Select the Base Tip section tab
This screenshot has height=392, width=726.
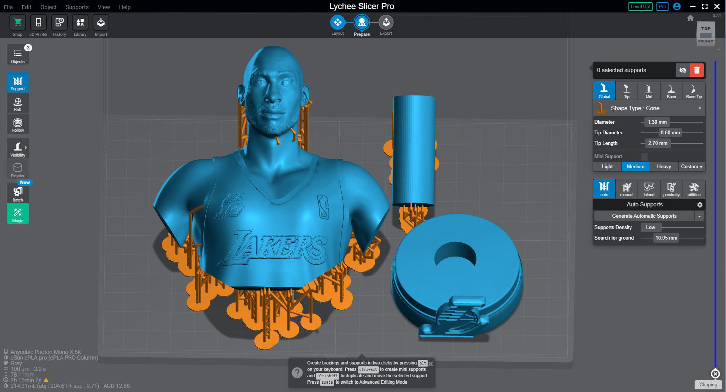(x=694, y=91)
